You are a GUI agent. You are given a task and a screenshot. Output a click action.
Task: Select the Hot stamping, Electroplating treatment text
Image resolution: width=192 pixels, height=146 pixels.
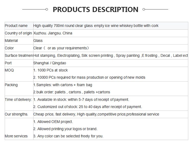click(x=111, y=55)
